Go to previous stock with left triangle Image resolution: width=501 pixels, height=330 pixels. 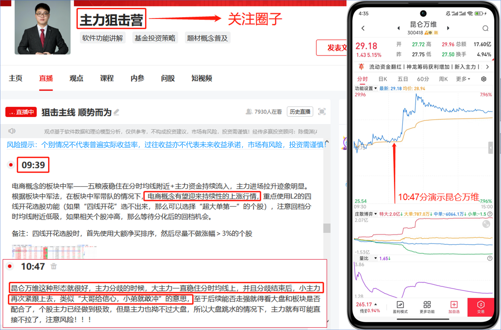[399, 28]
